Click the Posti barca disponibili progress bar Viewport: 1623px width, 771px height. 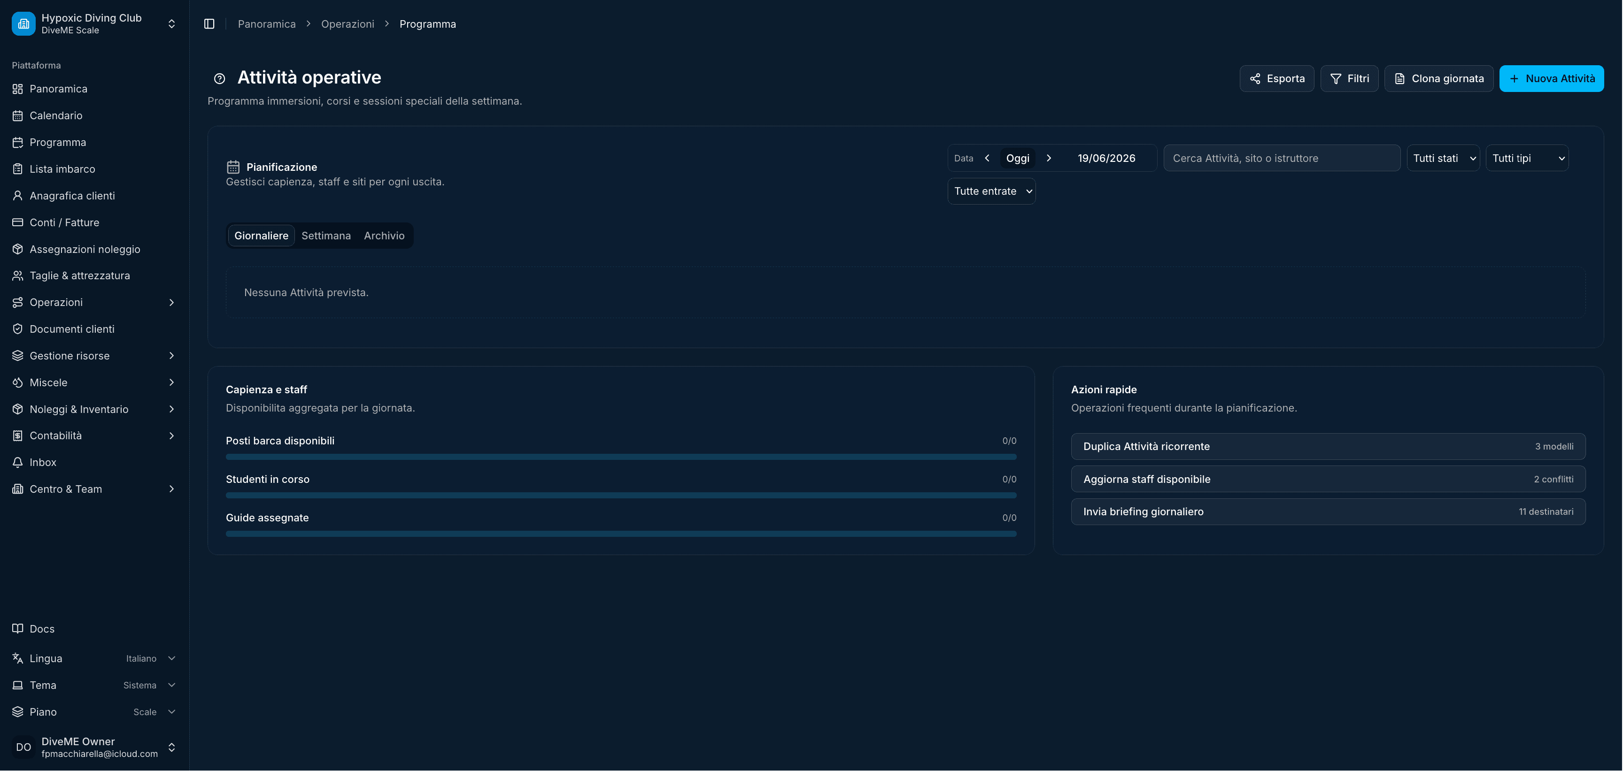[x=621, y=457]
